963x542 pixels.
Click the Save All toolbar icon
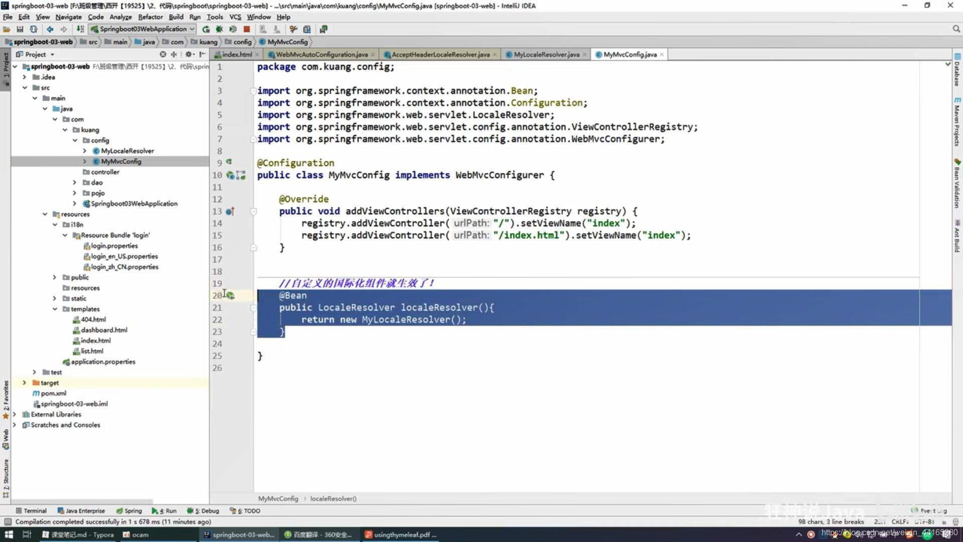20,29
